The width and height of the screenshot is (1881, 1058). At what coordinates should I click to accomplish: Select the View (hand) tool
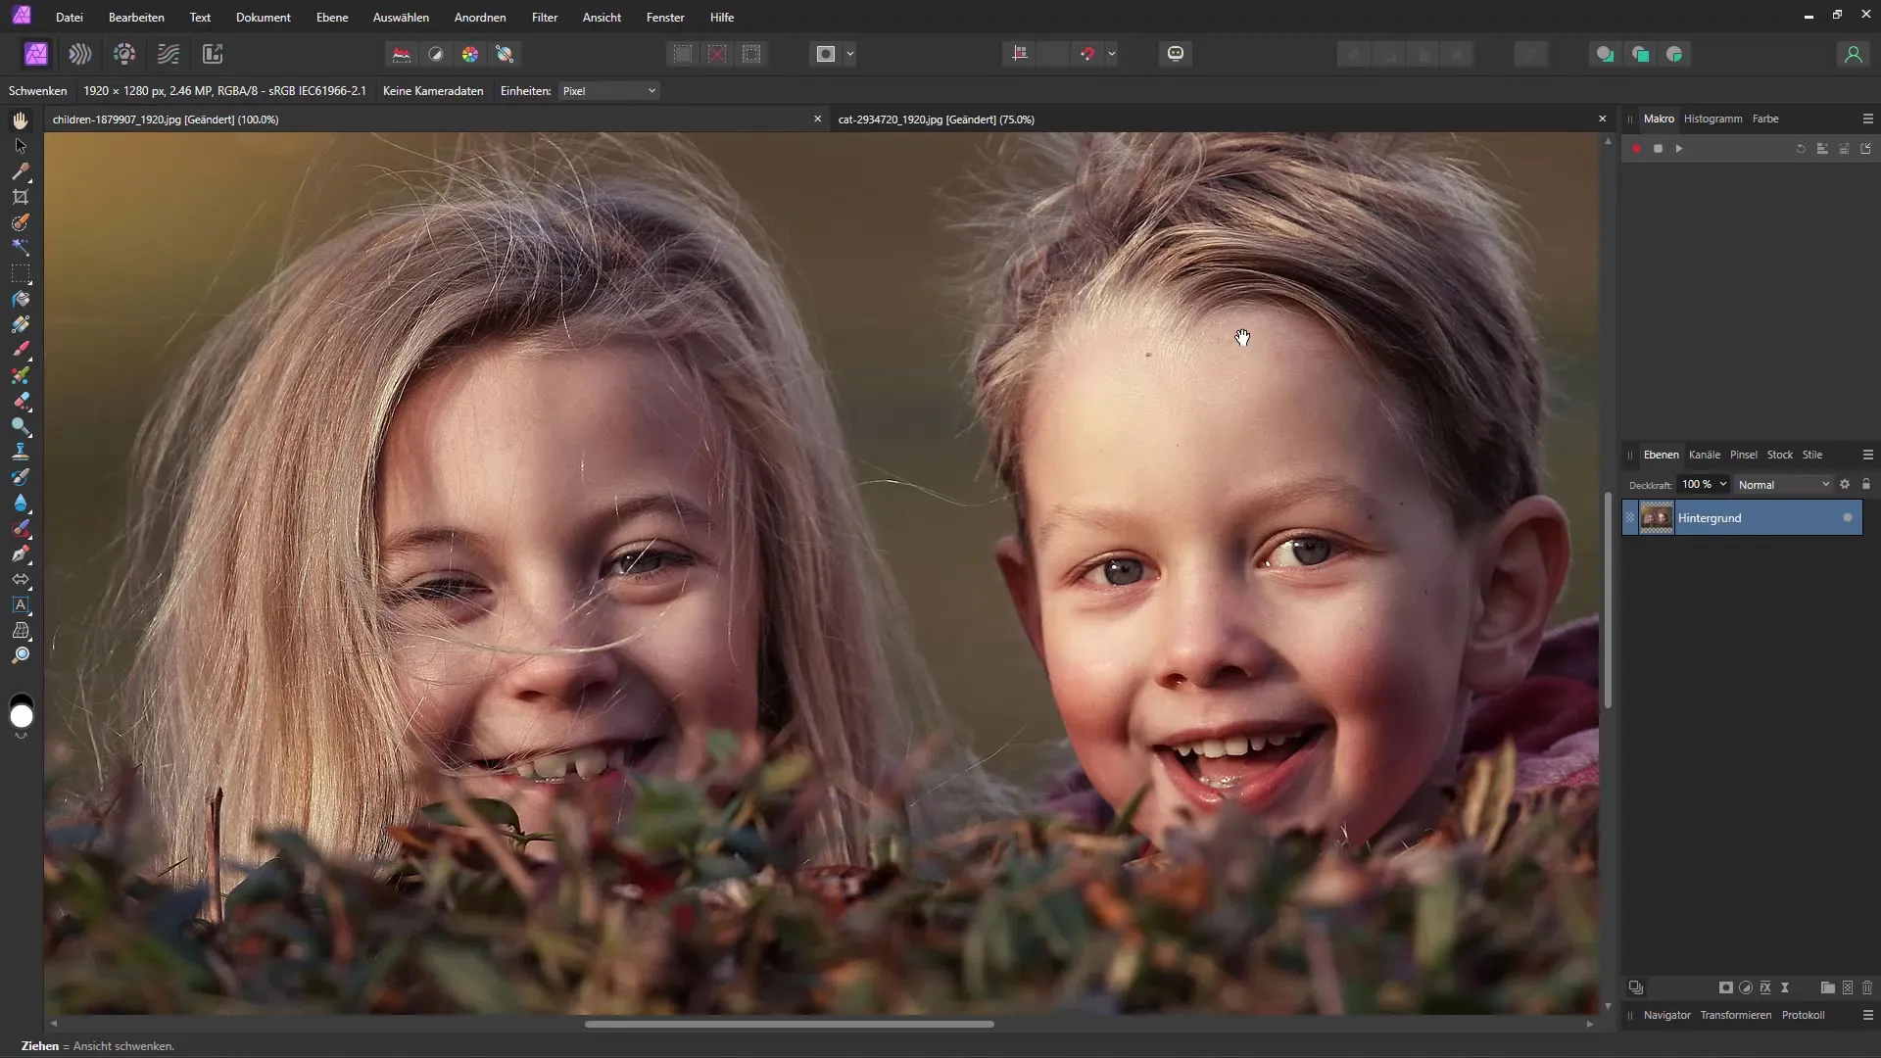point(21,120)
